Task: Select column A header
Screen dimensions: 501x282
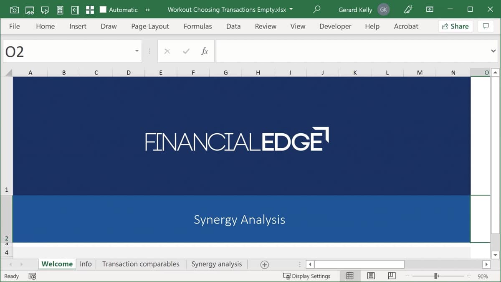Action: pos(30,73)
